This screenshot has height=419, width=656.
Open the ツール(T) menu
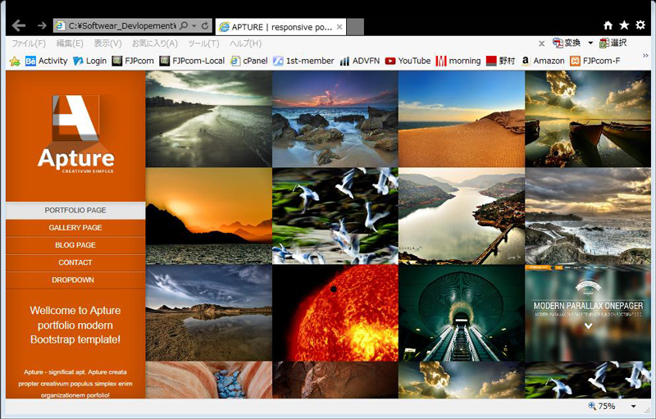[x=203, y=43]
